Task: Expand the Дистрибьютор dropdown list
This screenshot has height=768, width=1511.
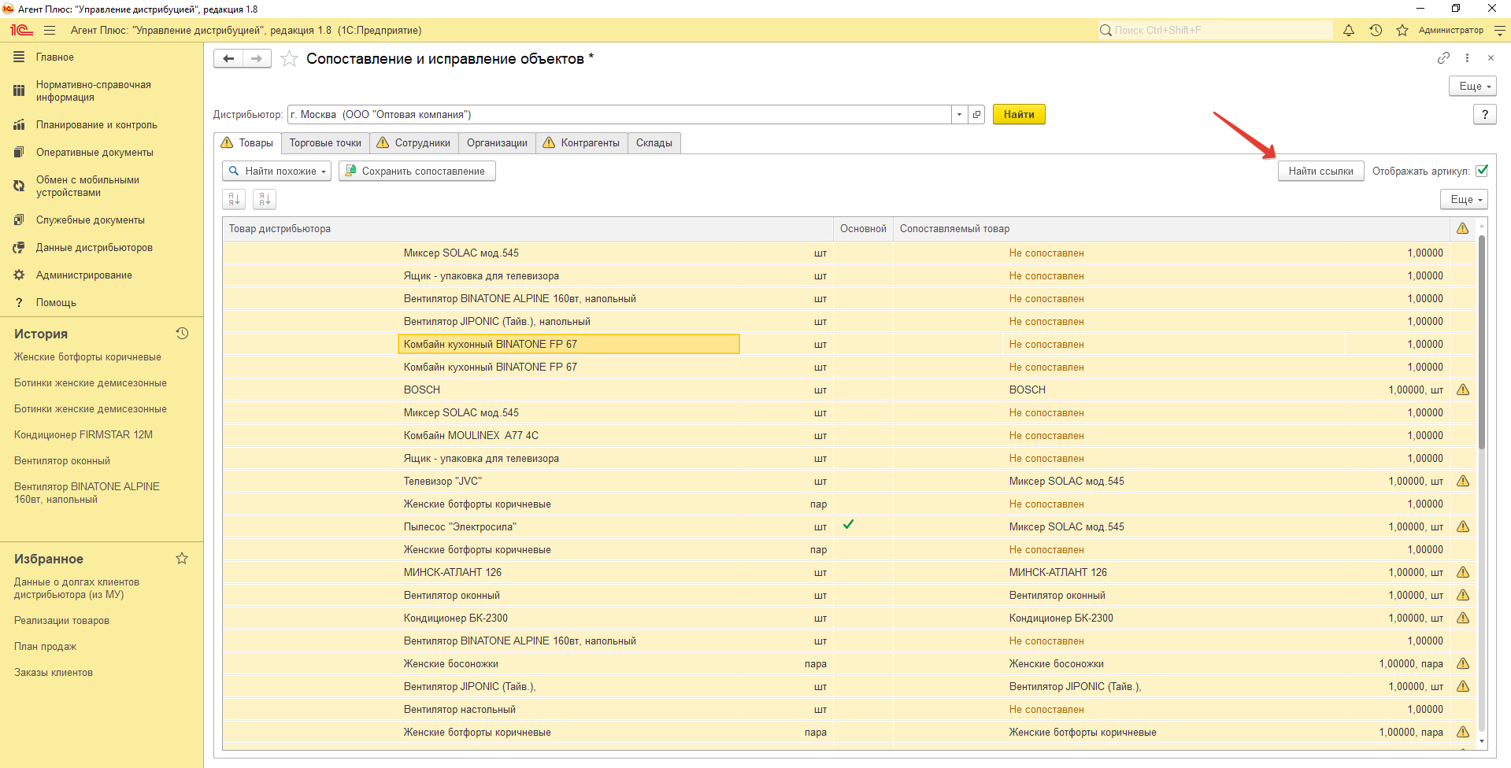Action: pos(959,114)
